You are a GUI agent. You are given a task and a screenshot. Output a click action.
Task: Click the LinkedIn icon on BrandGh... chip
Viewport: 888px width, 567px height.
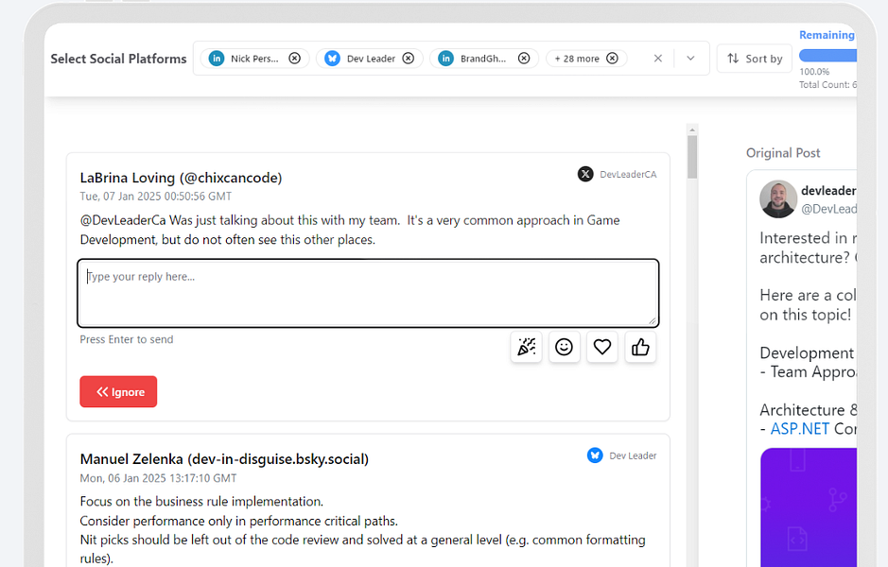tap(446, 59)
